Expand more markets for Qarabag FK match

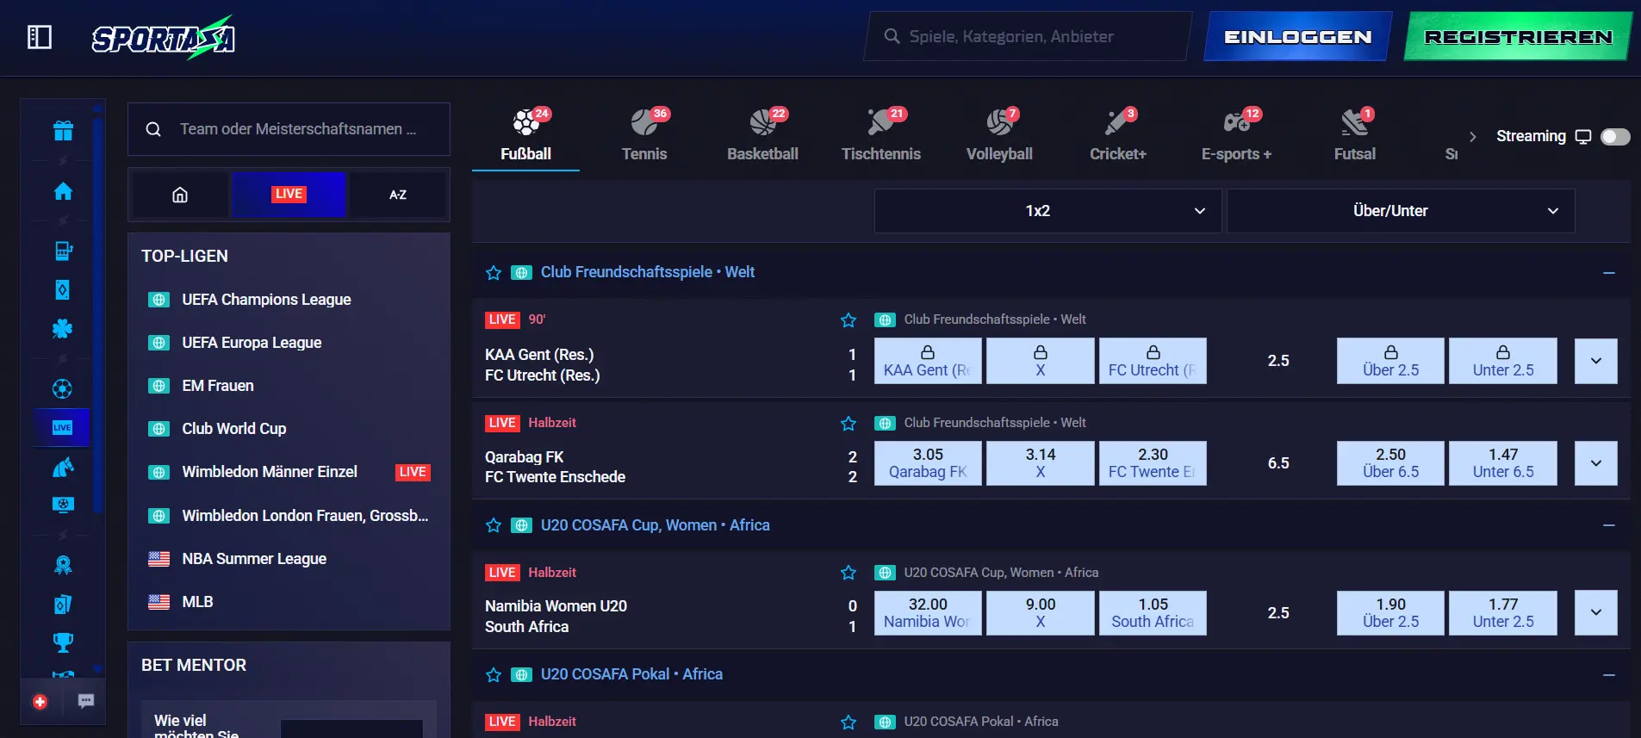click(x=1596, y=463)
